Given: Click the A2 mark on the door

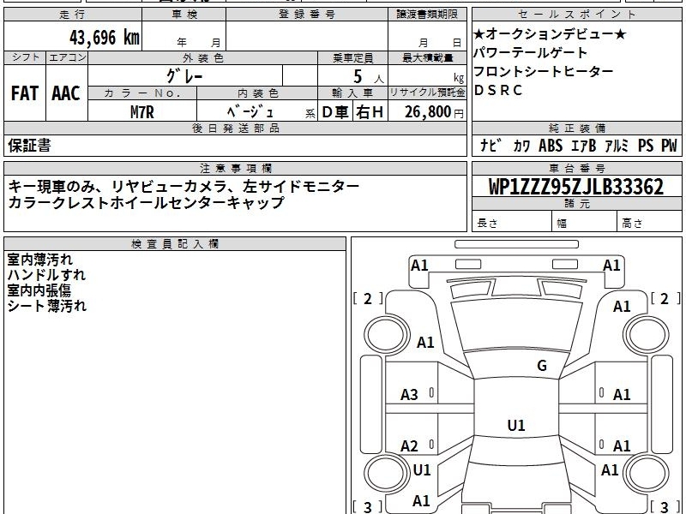Looking at the screenshot, I should click(x=410, y=446).
